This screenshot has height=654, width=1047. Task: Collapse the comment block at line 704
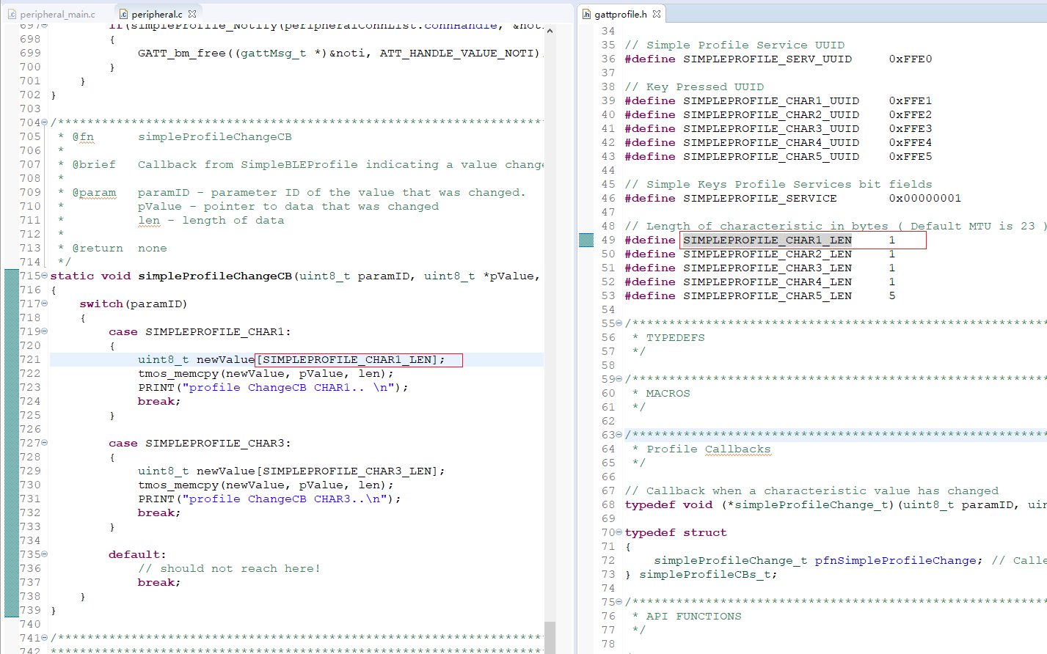[x=45, y=122]
